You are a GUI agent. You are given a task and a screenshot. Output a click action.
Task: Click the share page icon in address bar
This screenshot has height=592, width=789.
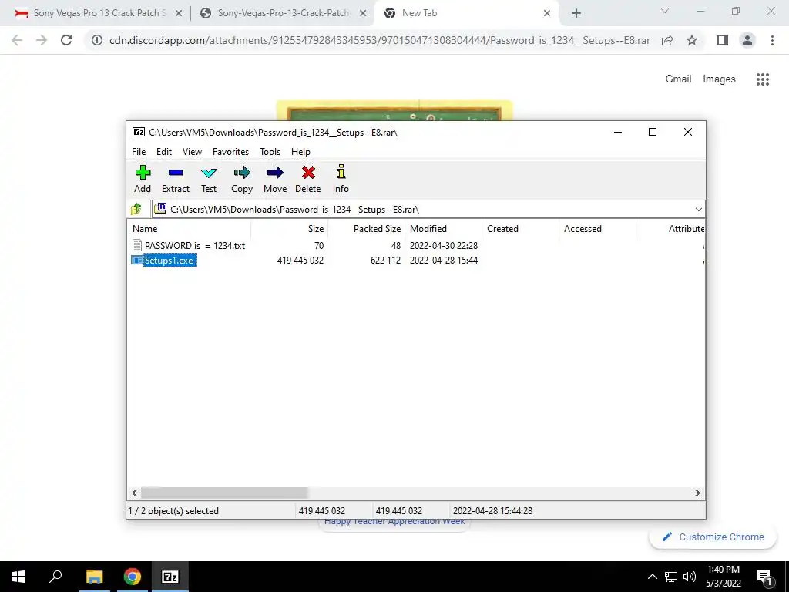tap(667, 40)
